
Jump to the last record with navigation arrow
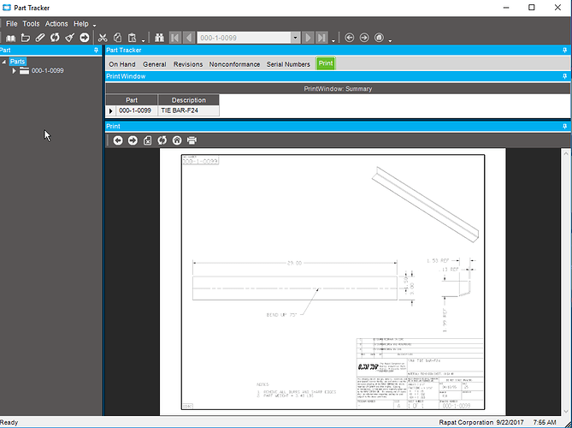[x=322, y=38]
